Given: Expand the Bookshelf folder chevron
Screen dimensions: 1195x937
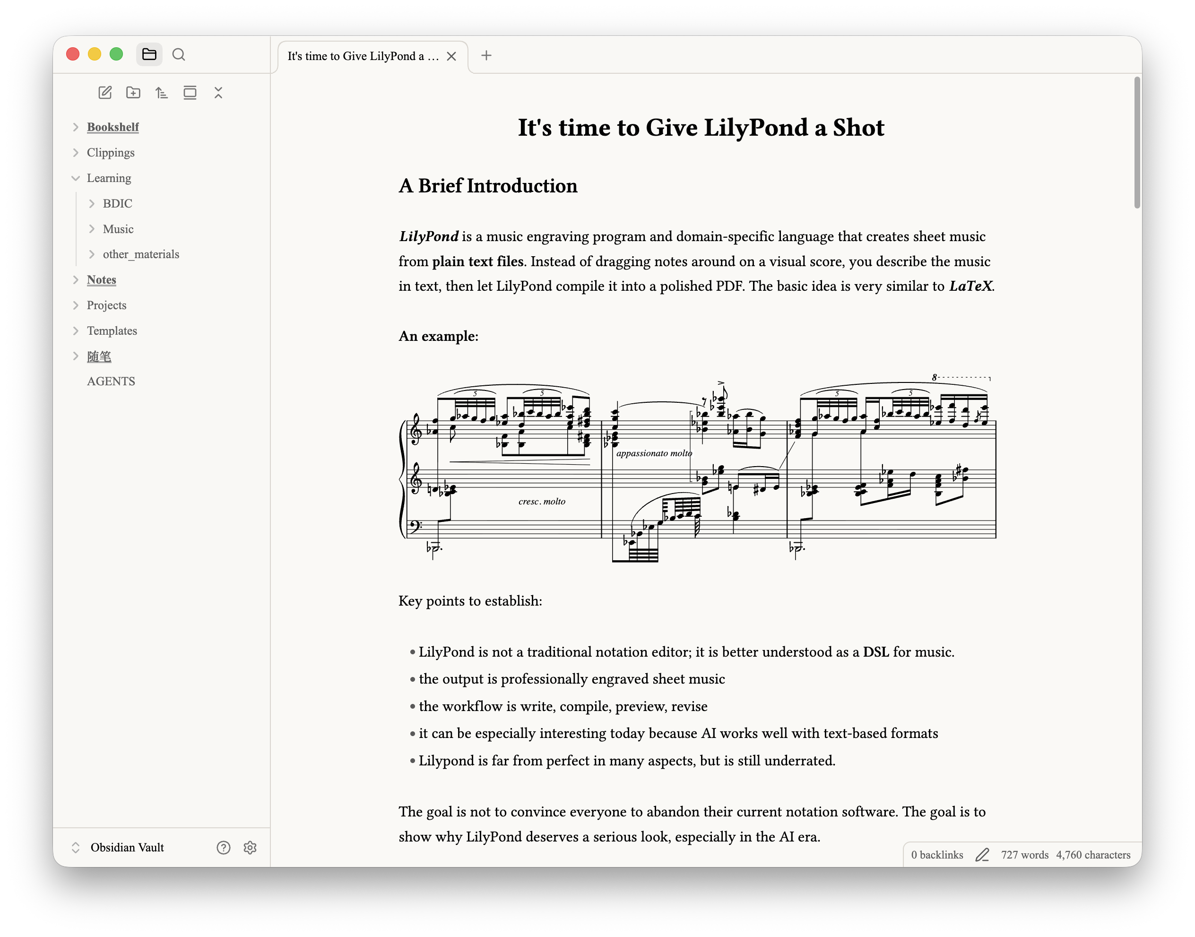Looking at the screenshot, I should point(76,127).
